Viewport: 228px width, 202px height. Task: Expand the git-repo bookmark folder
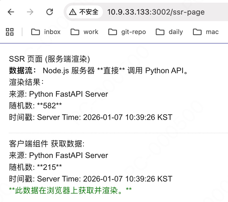127,32
